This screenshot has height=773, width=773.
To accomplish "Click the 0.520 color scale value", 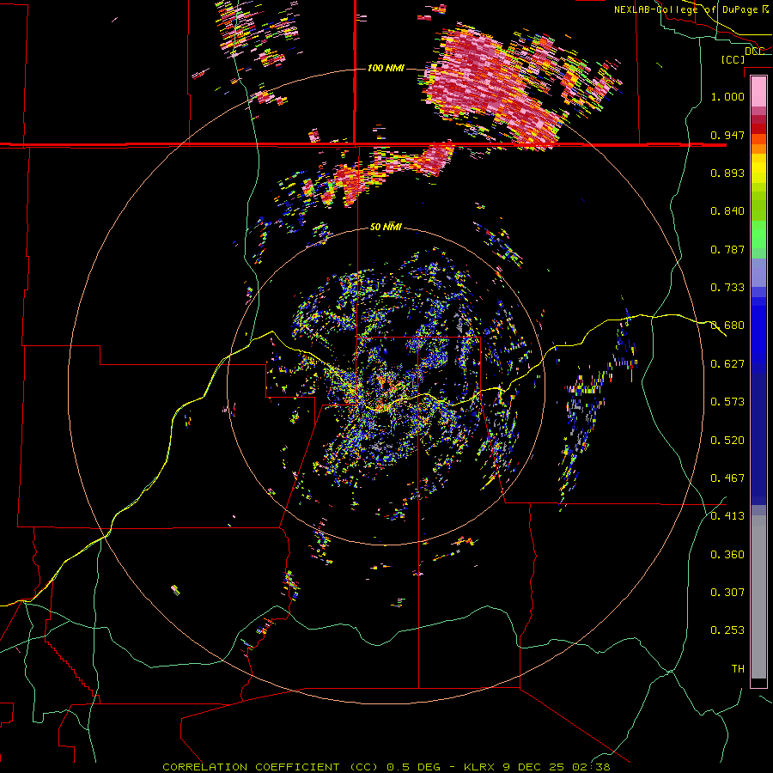I will click(x=727, y=441).
